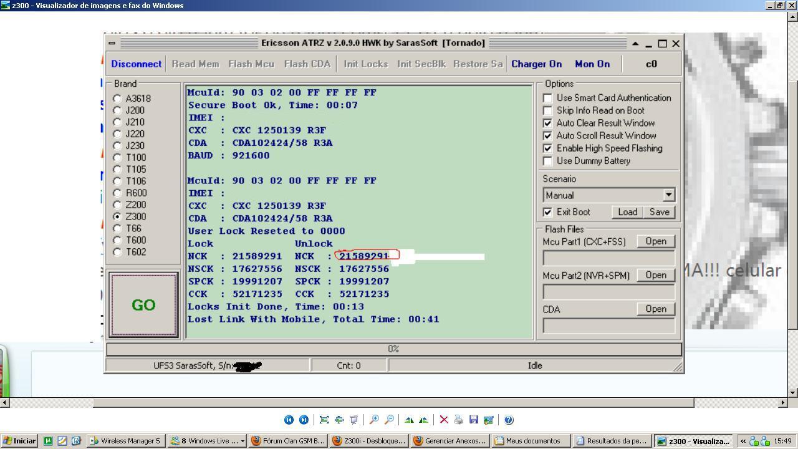Image resolution: width=798 pixels, height=449 pixels.
Task: Enable the Use Dummy Battery checkbox
Action: click(547, 161)
